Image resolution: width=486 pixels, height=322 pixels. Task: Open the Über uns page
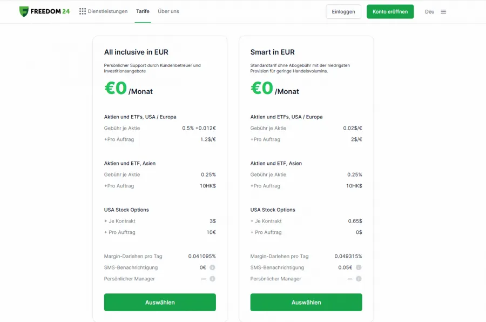(167, 11)
